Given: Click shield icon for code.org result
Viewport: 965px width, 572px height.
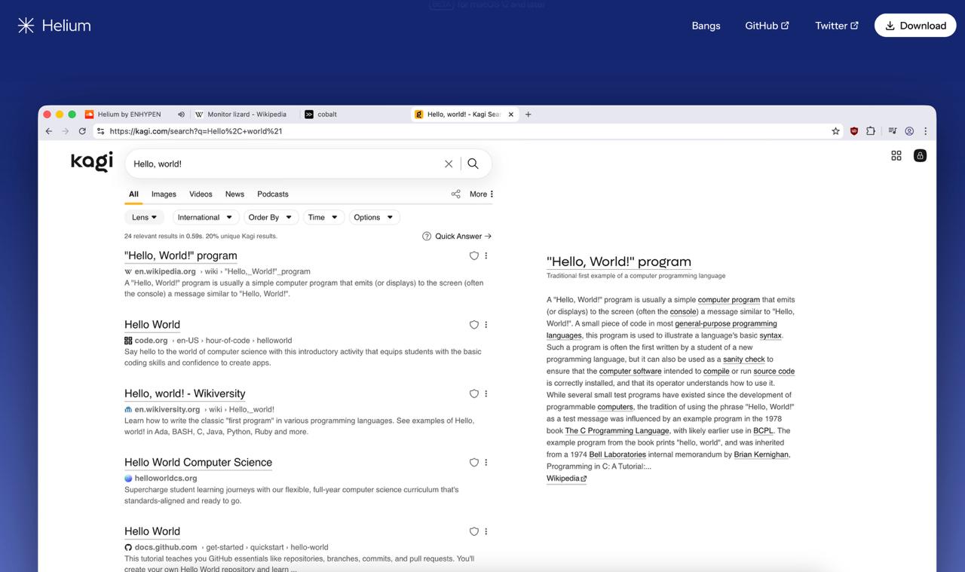Looking at the screenshot, I should click(474, 325).
